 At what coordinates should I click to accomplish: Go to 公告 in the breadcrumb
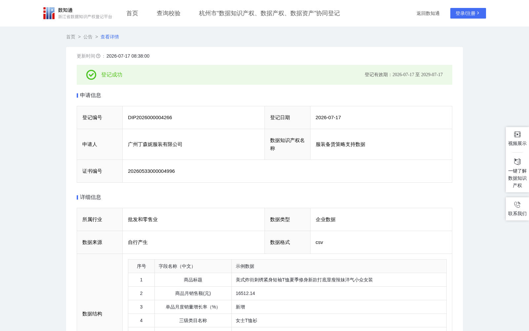[88, 37]
